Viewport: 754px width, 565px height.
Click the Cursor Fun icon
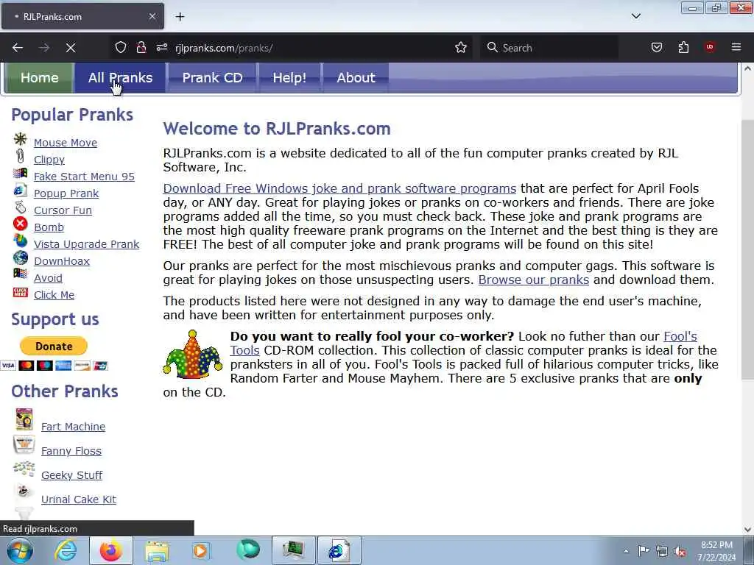[x=20, y=207]
